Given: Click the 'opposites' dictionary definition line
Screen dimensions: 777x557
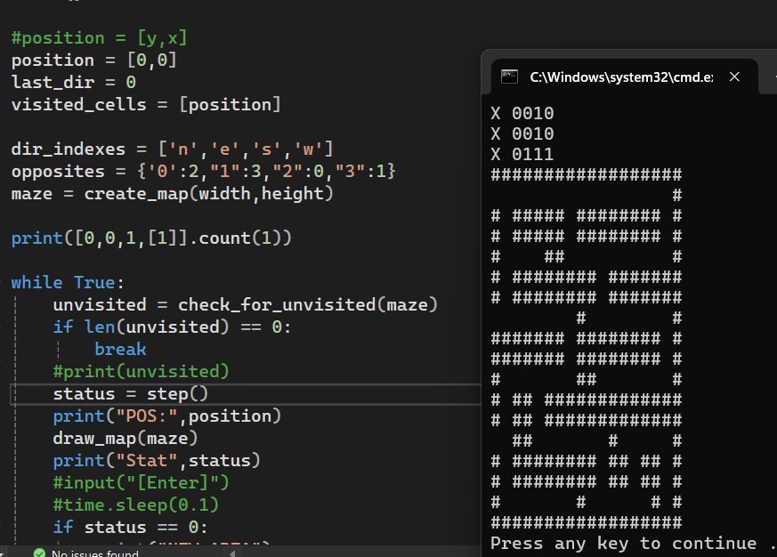Looking at the screenshot, I should pyautogui.click(x=203, y=171).
